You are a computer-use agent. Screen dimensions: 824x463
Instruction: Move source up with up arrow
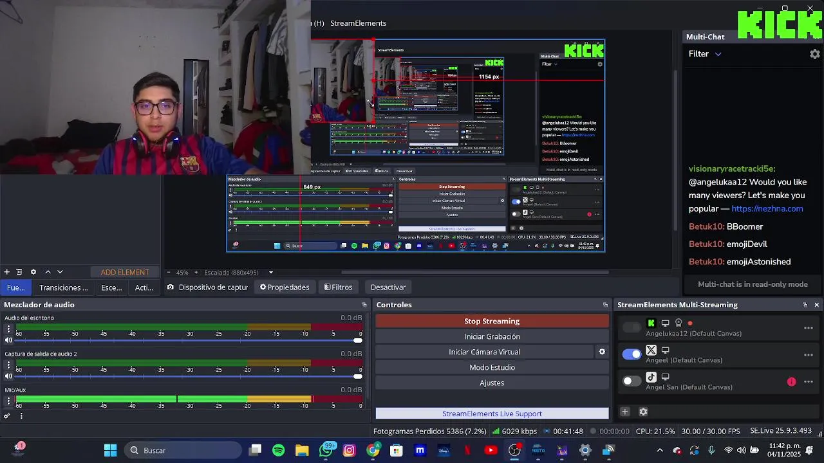click(48, 272)
